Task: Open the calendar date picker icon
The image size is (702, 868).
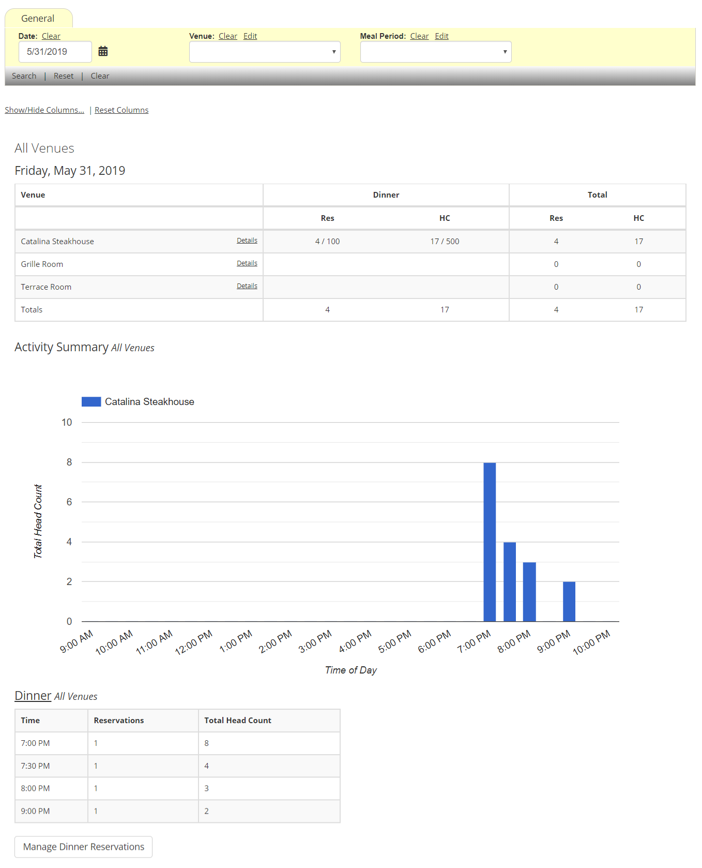Action: (x=103, y=51)
